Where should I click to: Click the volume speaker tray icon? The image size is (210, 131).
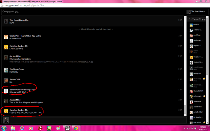(x=188, y=128)
